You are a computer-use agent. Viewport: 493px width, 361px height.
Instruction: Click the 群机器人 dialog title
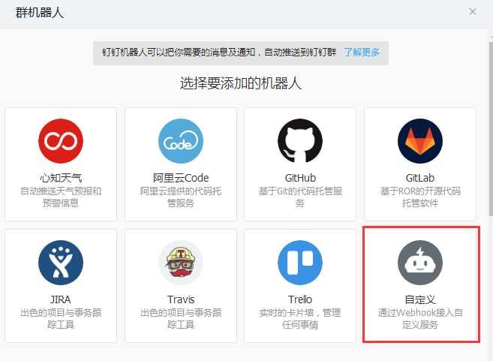tap(40, 13)
